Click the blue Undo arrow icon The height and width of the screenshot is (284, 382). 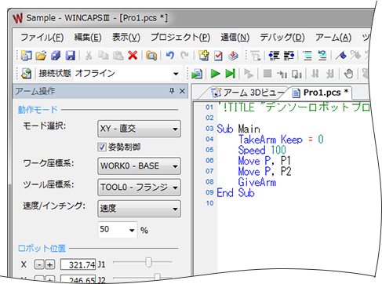[x=170, y=56]
